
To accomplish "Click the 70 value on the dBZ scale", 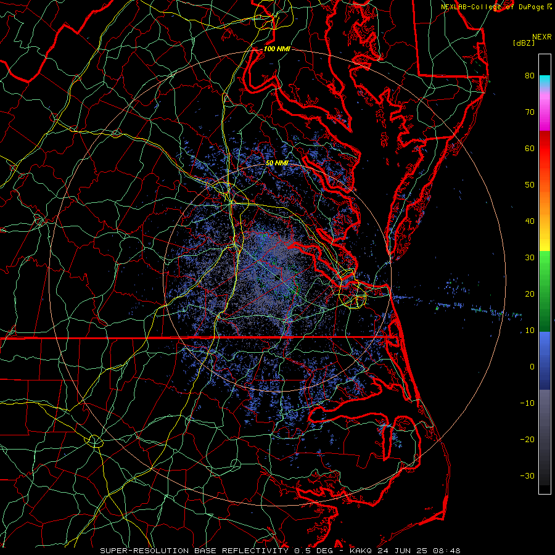I will (x=530, y=112).
